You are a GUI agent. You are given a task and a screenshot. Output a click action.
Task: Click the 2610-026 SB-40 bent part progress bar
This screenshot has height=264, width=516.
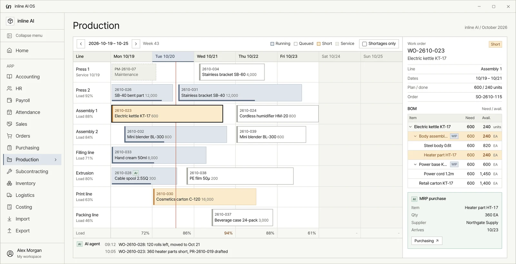point(137,101)
